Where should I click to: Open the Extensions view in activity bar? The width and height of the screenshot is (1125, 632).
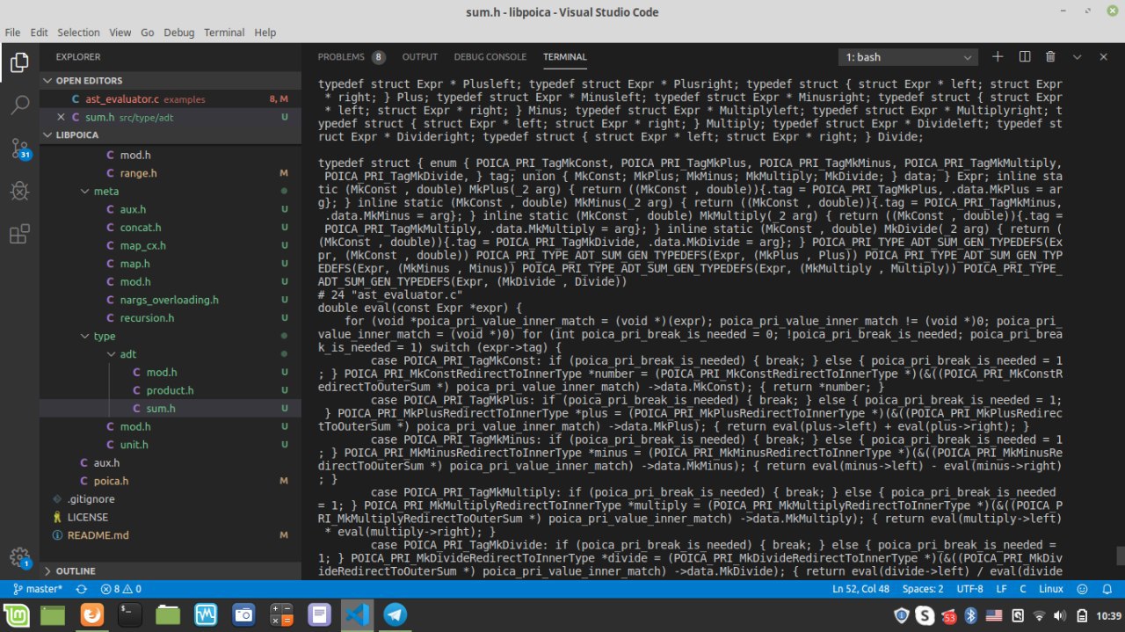[19, 234]
